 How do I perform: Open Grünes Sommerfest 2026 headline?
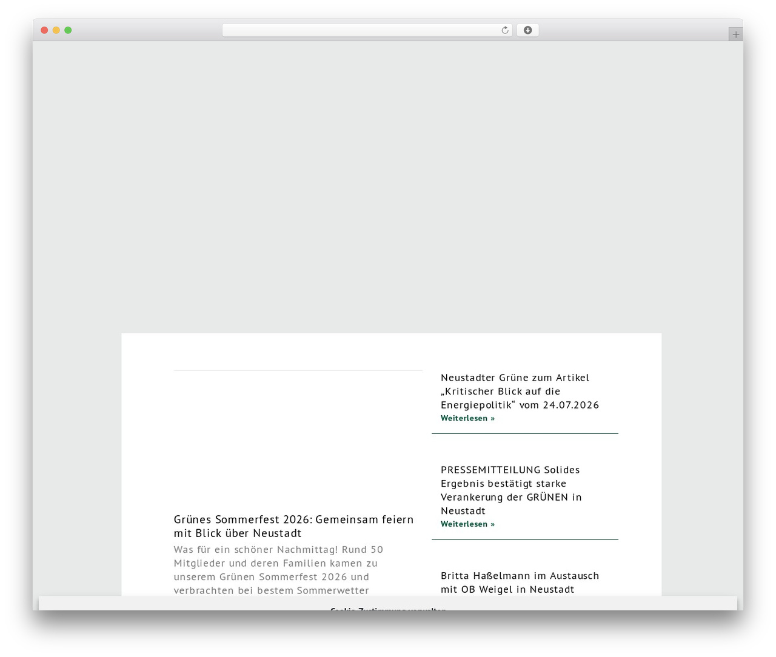point(294,527)
